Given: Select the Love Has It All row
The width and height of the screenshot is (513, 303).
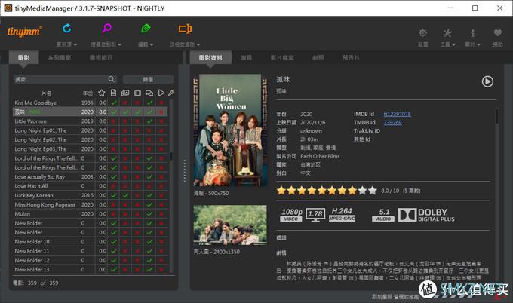Looking at the screenshot, I should point(91,186).
